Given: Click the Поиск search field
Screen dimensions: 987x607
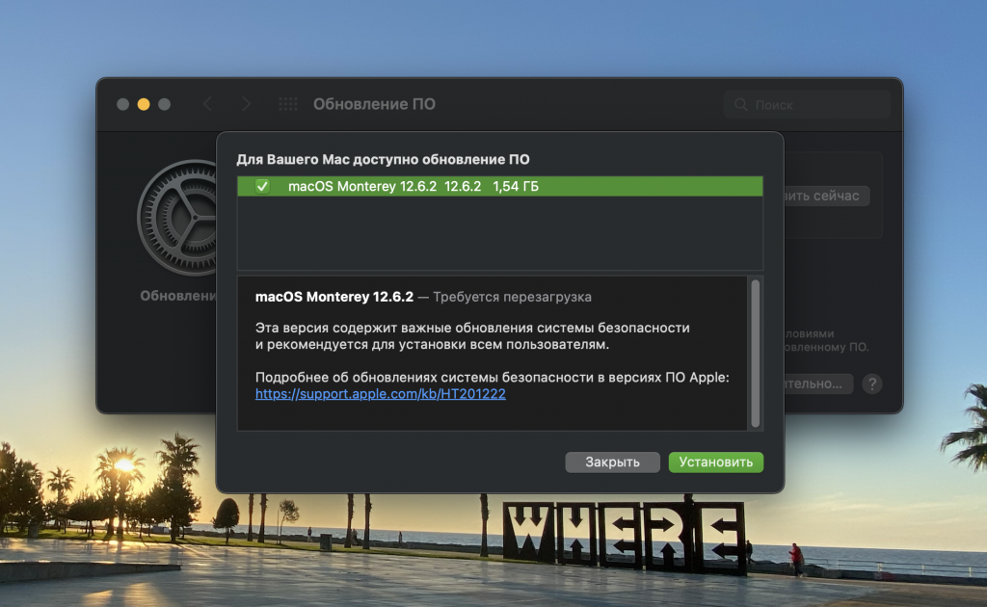Looking at the screenshot, I should pyautogui.click(x=807, y=104).
